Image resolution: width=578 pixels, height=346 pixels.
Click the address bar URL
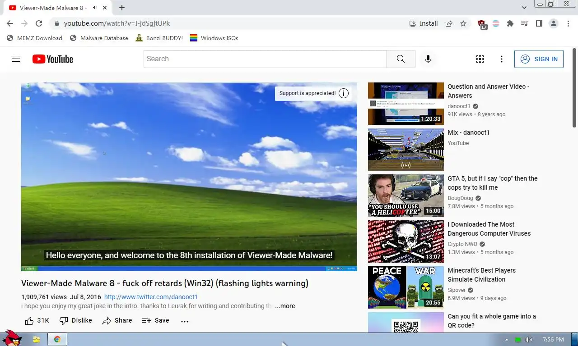point(117,23)
